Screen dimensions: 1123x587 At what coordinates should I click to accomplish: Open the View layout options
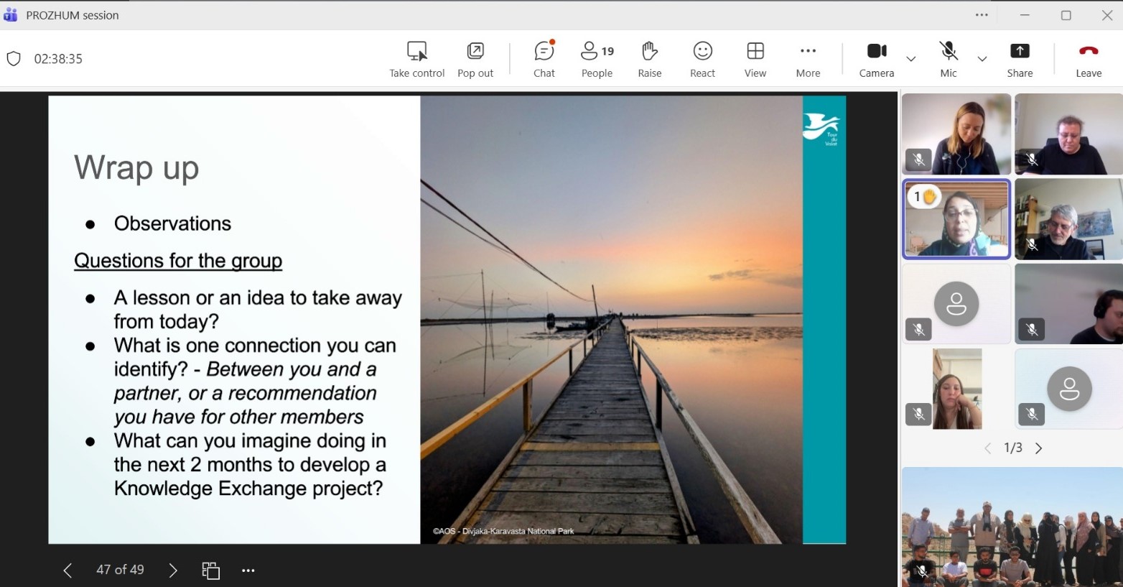tap(755, 59)
